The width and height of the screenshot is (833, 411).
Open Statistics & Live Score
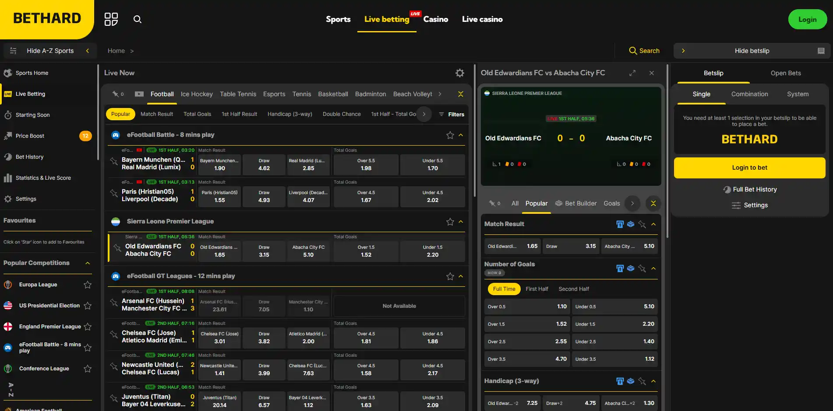tap(43, 178)
